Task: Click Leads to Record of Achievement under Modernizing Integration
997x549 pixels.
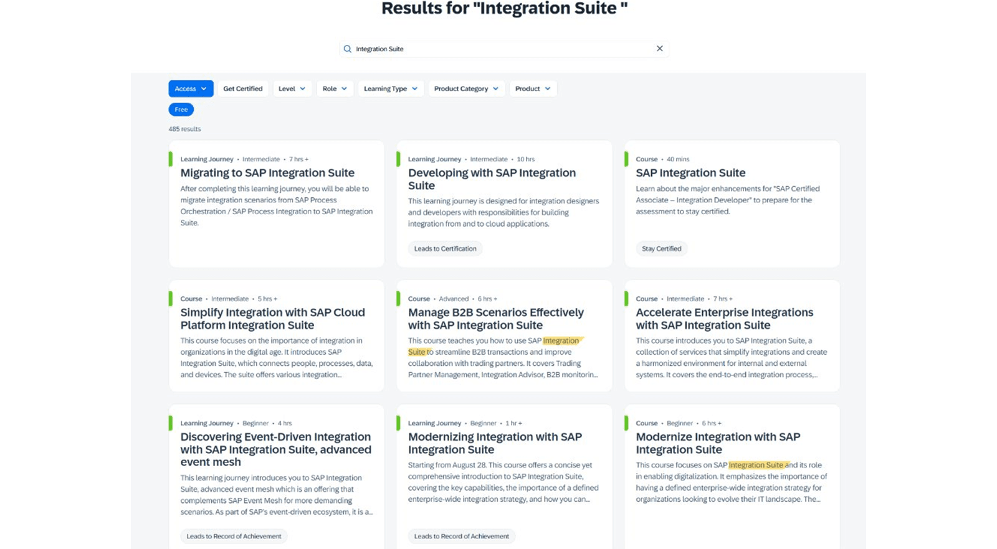Action: click(x=462, y=536)
